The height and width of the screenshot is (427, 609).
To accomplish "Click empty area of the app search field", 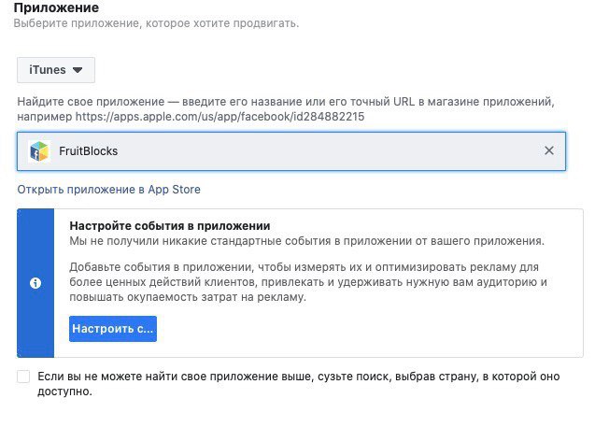I will click(330, 151).
